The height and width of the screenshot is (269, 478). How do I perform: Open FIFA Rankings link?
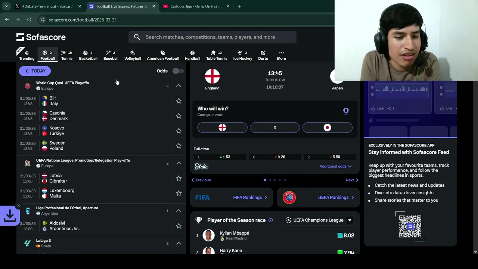click(250, 197)
